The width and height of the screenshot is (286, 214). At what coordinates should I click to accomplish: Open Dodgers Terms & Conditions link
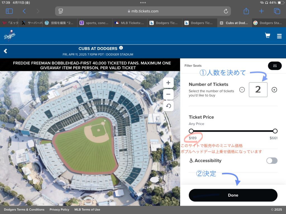[x=24, y=210]
